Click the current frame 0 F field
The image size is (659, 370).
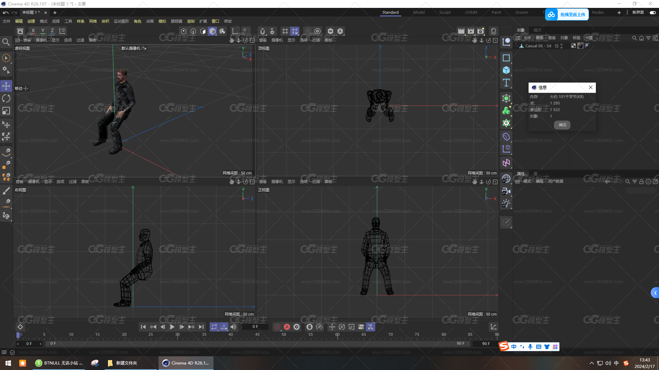point(255,327)
